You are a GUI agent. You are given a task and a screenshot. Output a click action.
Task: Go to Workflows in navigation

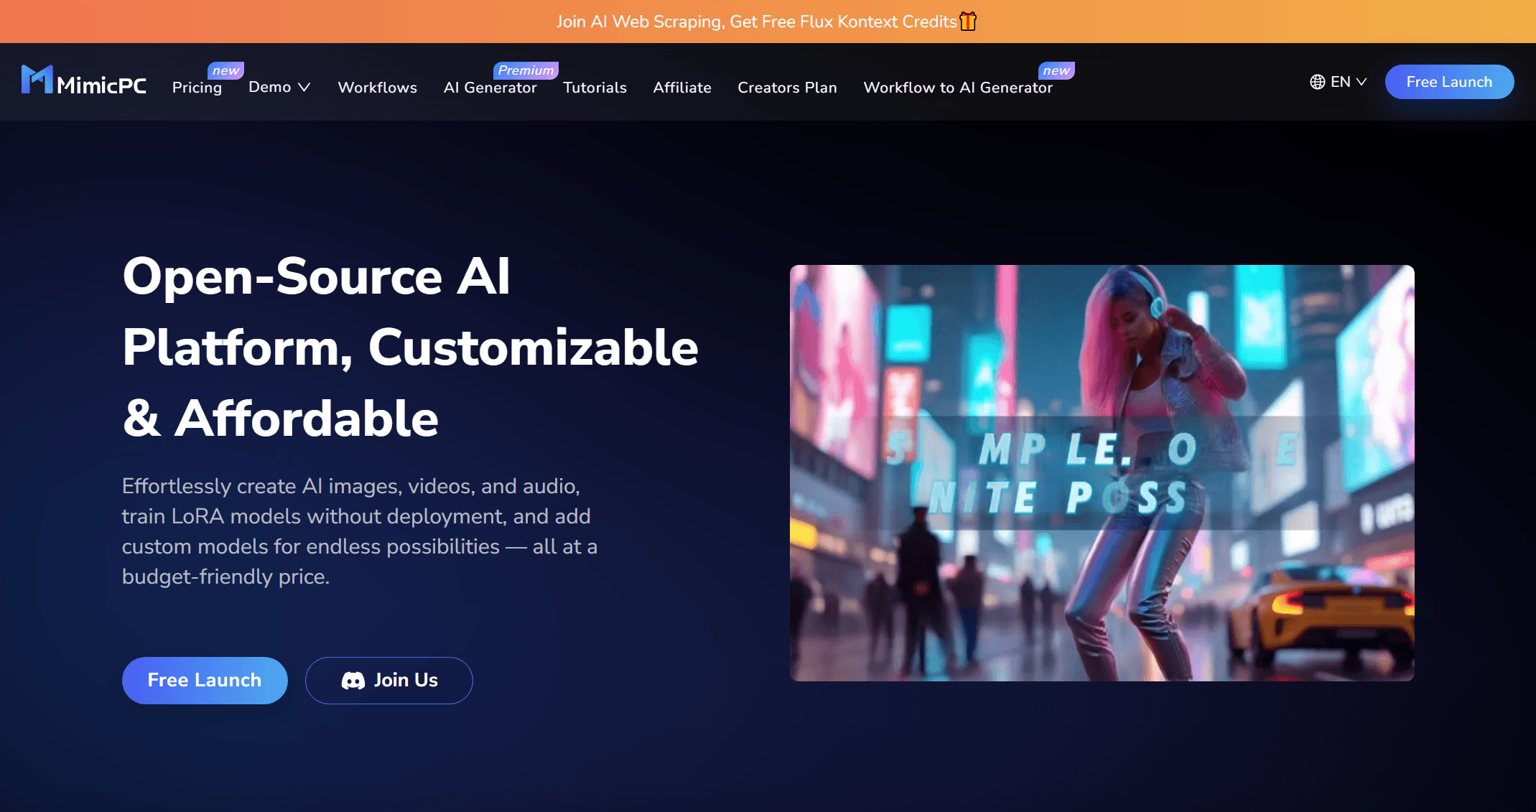point(377,88)
